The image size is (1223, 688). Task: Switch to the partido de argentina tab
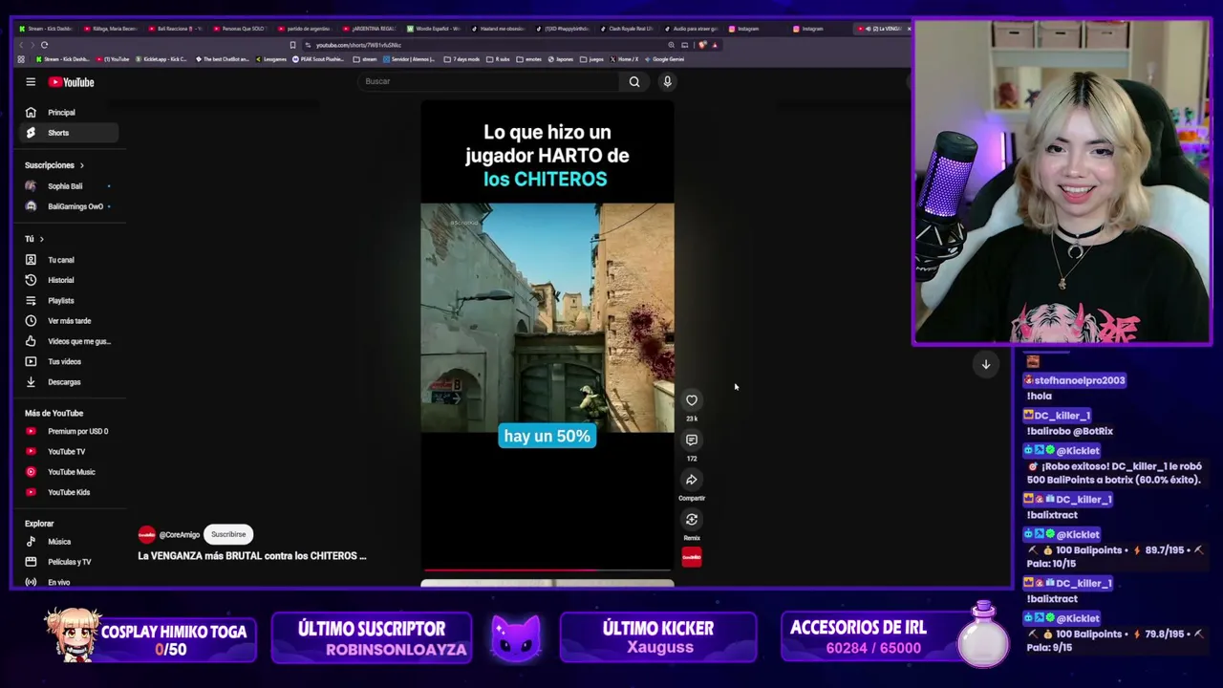pyautogui.click(x=306, y=29)
